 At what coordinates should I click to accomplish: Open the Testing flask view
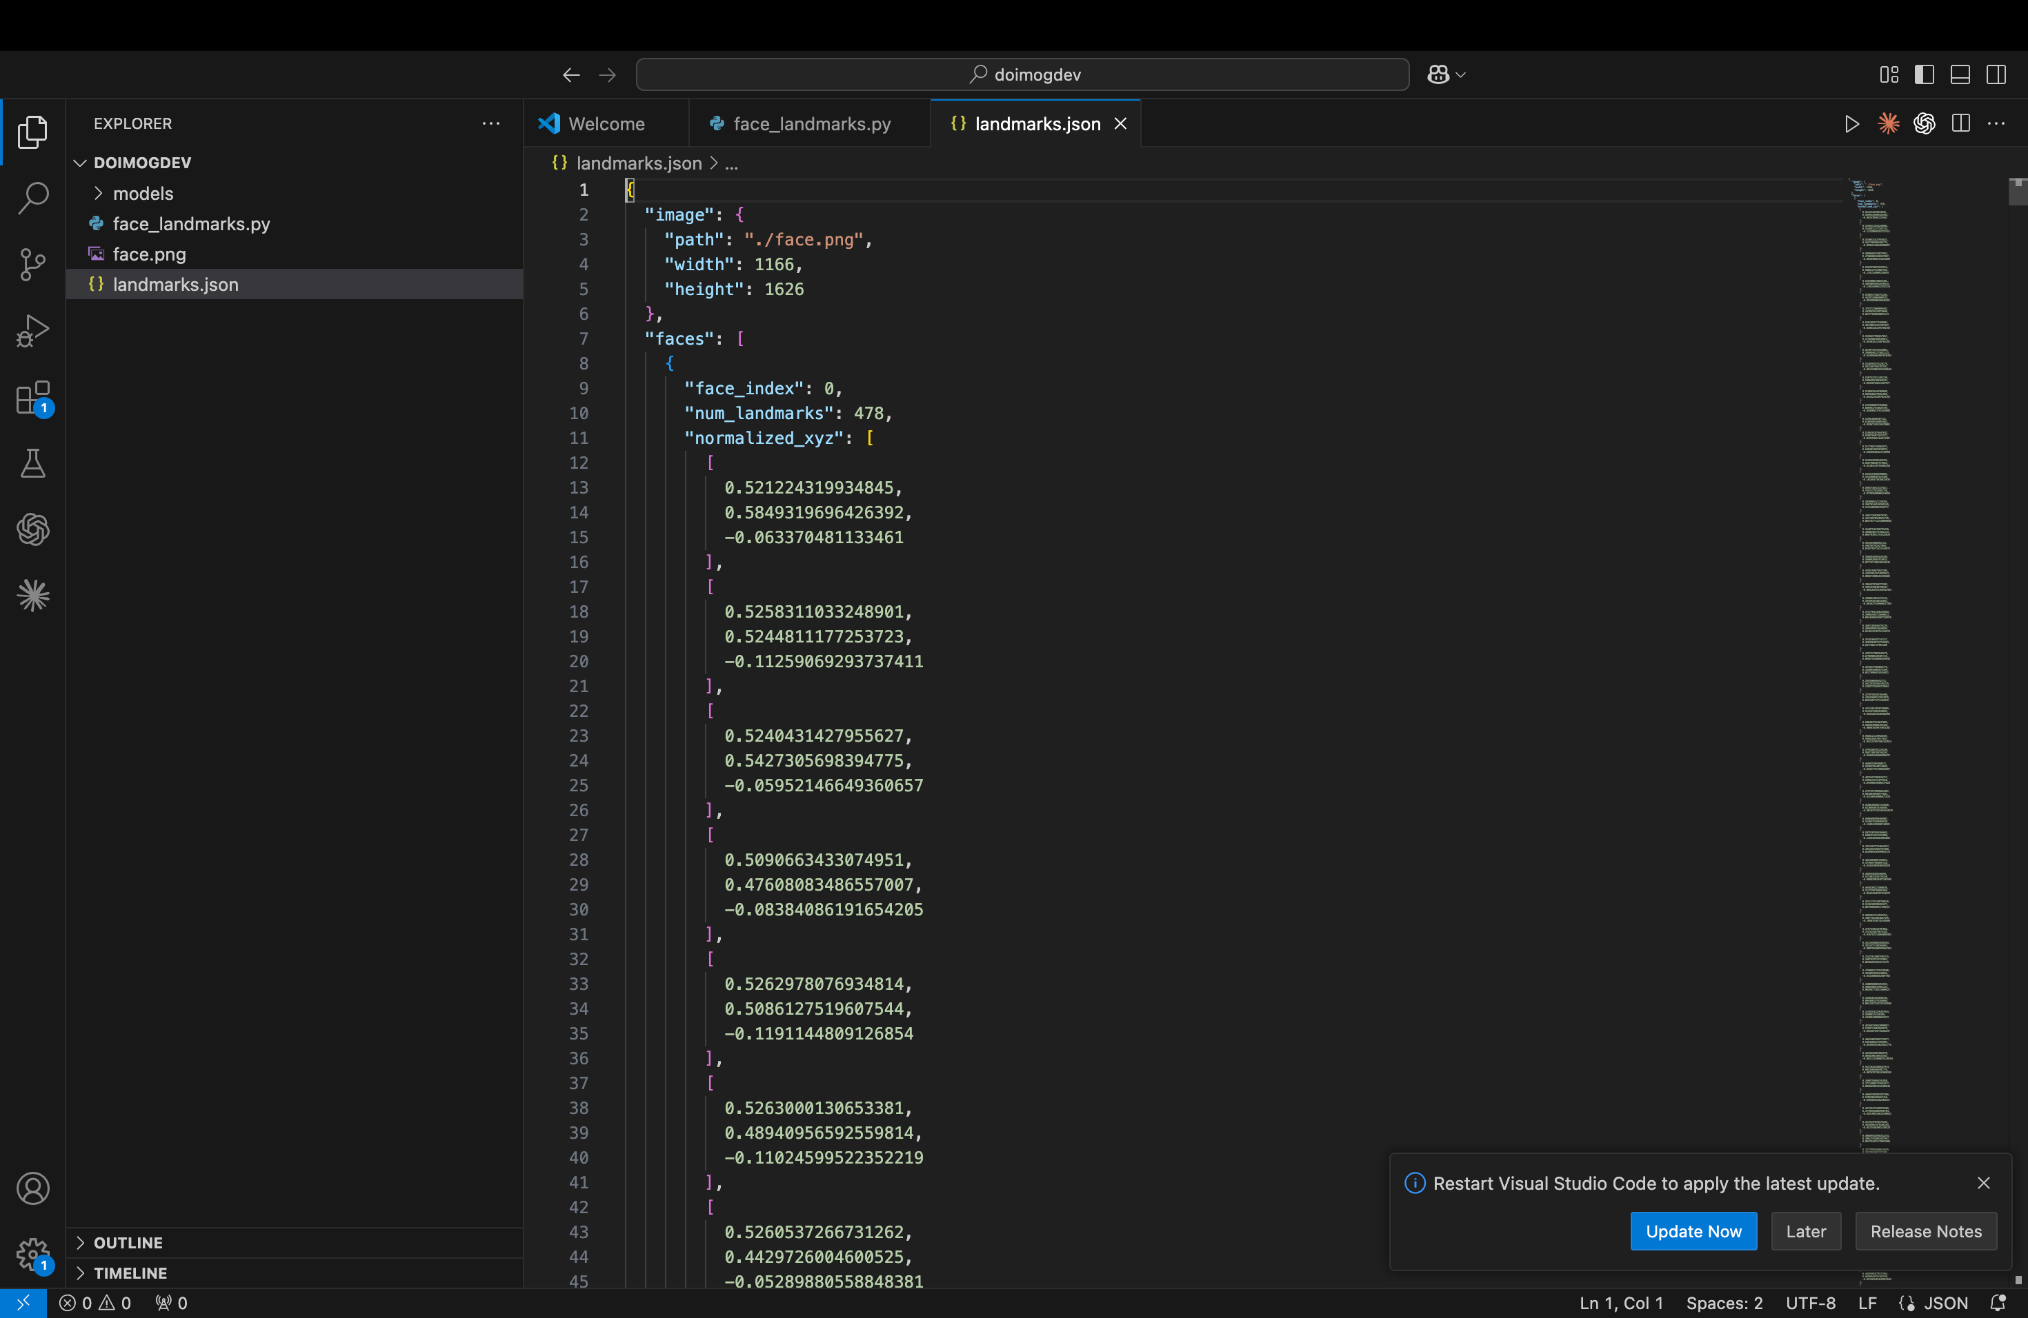32,463
